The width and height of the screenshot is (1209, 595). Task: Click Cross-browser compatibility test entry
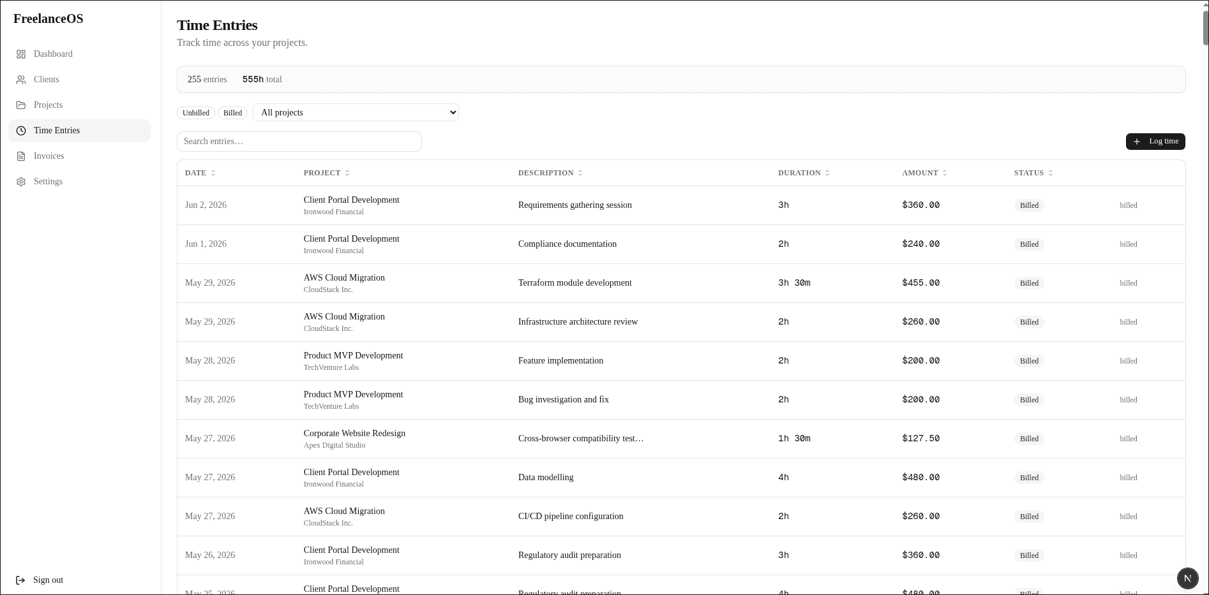(581, 439)
